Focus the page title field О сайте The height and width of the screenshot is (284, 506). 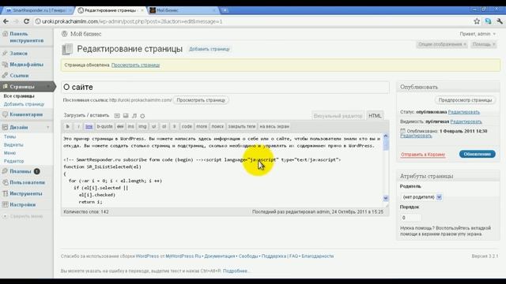tap(225, 88)
